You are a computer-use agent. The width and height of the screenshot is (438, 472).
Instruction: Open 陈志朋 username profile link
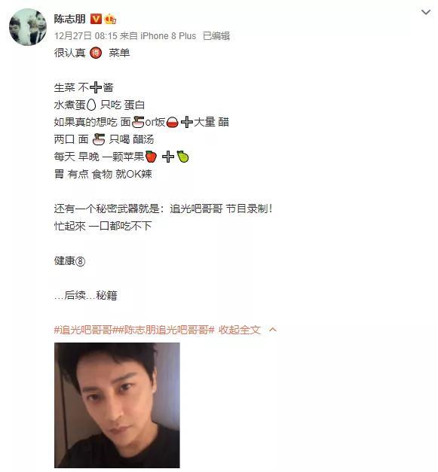[x=70, y=19]
